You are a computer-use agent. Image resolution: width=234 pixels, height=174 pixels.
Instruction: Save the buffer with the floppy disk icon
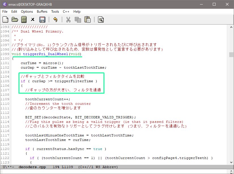pyautogui.click(x=42, y=20)
